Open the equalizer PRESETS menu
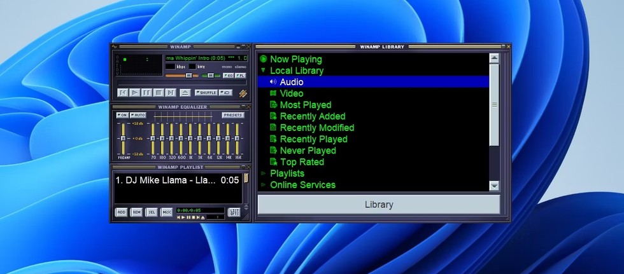The height and width of the screenshot is (274, 624). (233, 115)
